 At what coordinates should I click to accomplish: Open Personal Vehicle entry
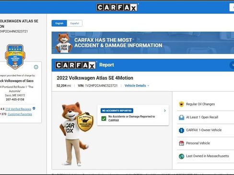[x=206, y=143]
